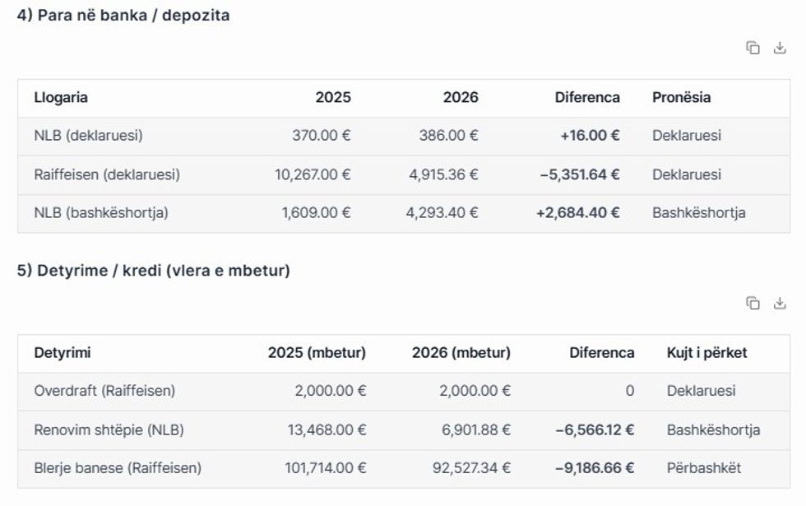Copy the debts and loans table
This screenshot has width=806, height=506.
click(x=753, y=303)
